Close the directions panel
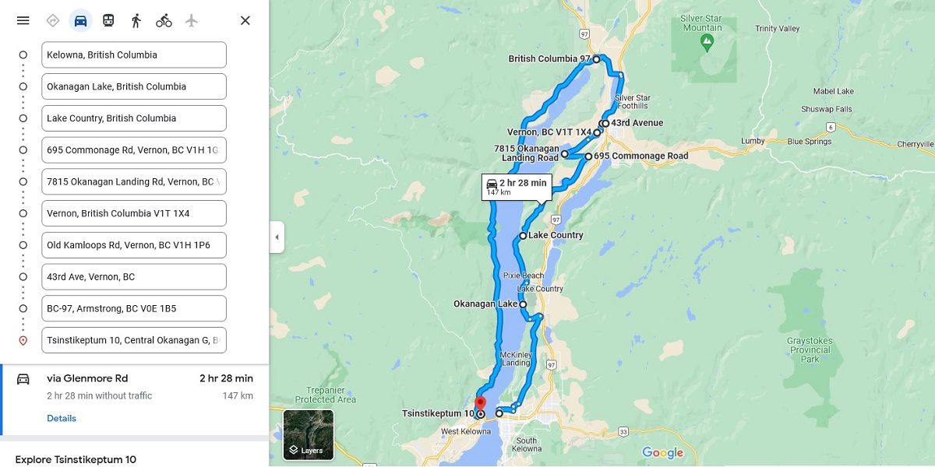 point(245,20)
